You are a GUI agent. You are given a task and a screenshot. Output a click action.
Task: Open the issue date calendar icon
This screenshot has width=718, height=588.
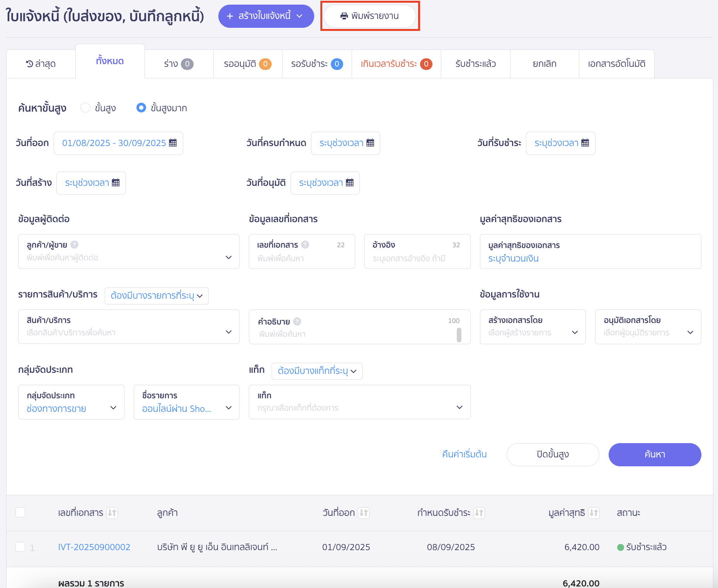tap(173, 143)
